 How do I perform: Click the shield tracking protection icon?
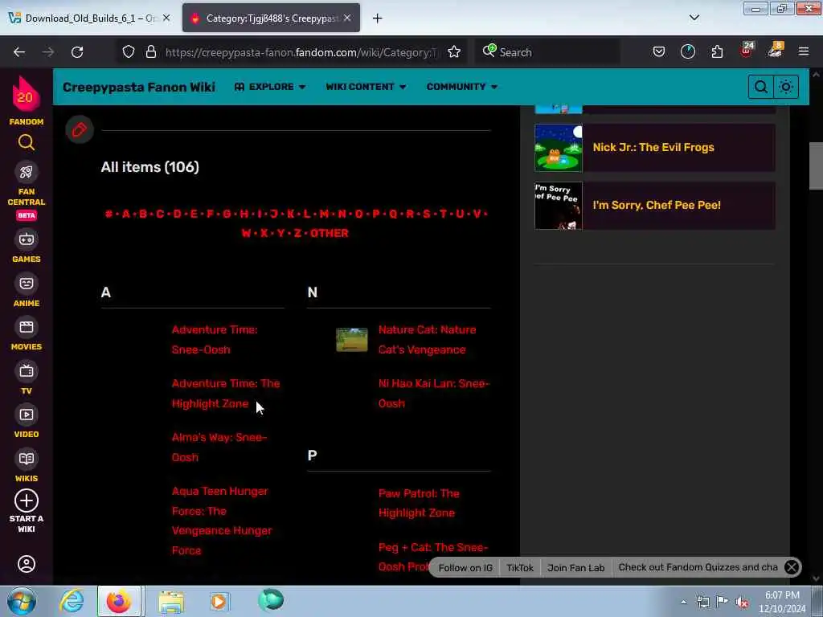(x=128, y=52)
